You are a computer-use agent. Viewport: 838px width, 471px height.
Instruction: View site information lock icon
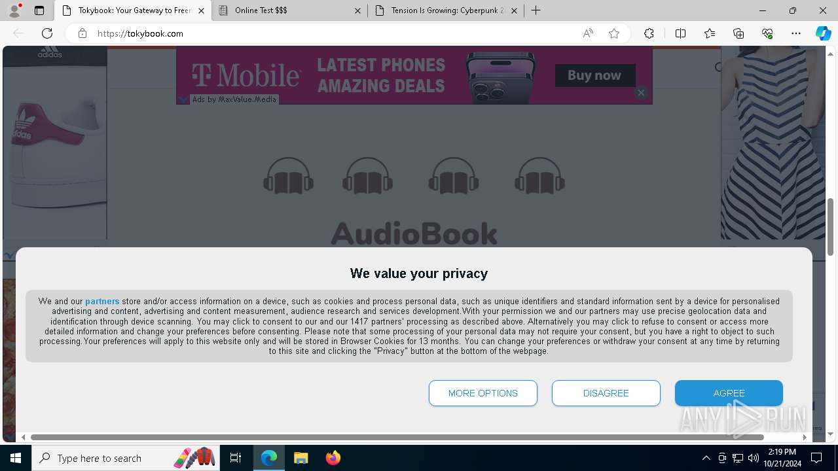(82, 33)
